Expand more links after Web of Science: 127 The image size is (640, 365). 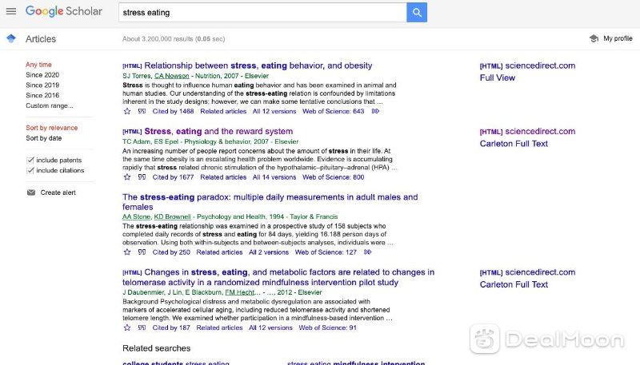(x=367, y=252)
